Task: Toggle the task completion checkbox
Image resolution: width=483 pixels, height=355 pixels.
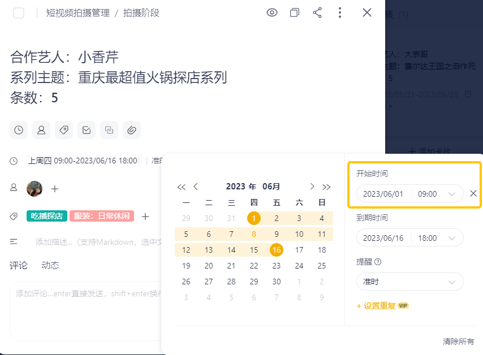Action: 19,13
